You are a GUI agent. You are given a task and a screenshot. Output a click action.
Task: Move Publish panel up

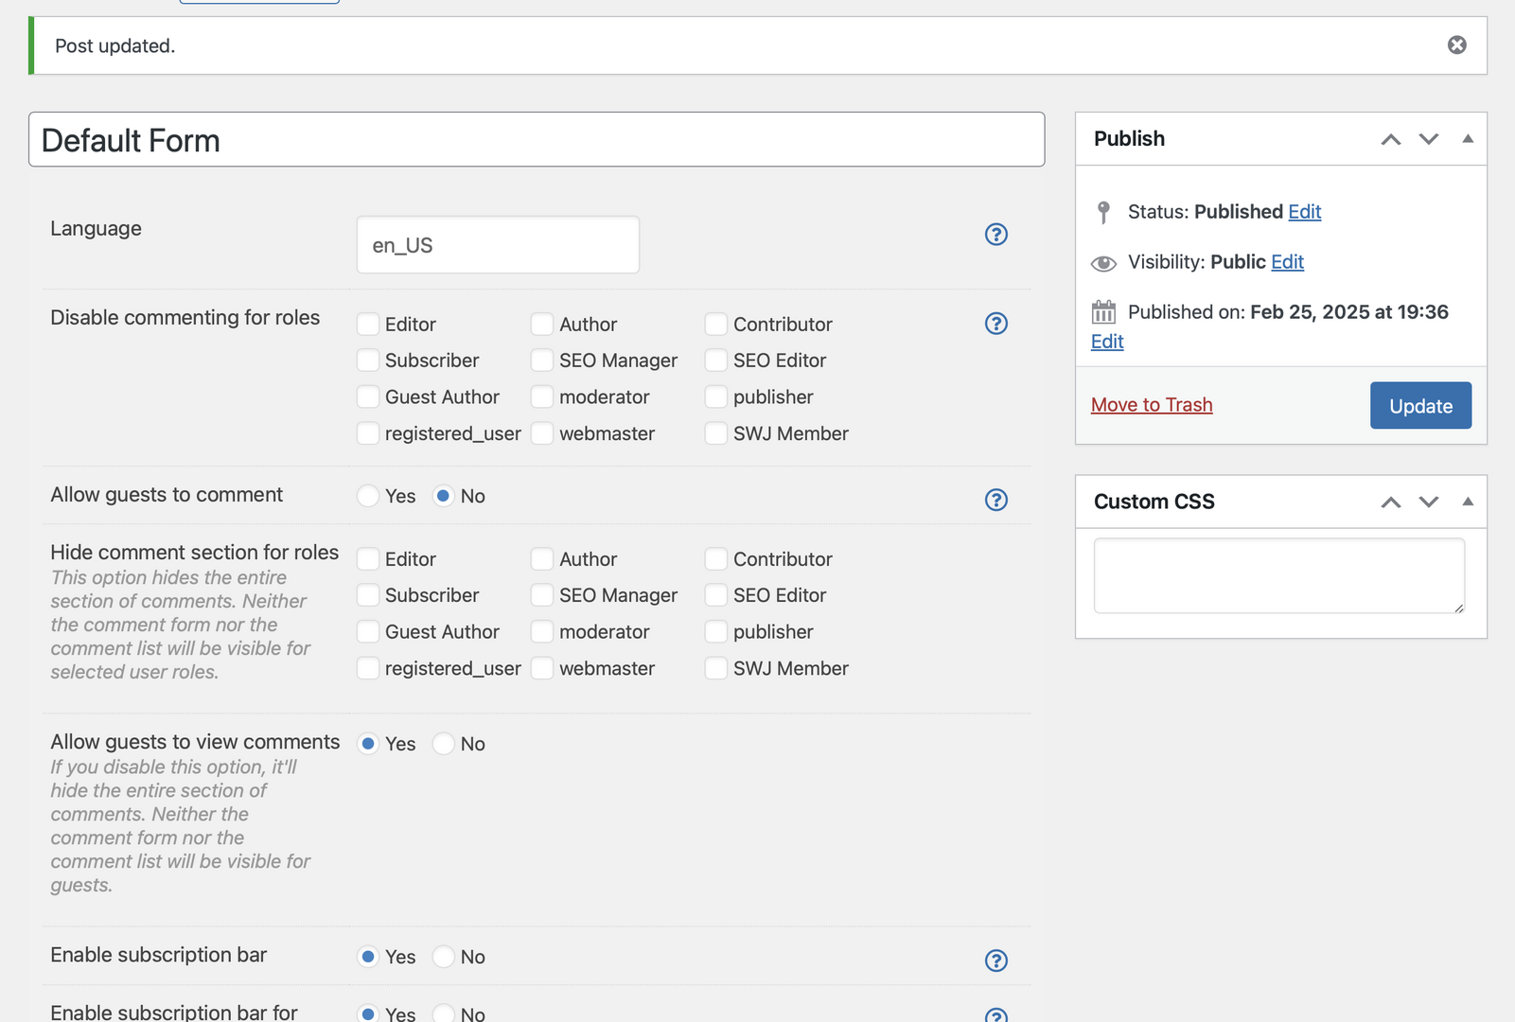click(1390, 139)
